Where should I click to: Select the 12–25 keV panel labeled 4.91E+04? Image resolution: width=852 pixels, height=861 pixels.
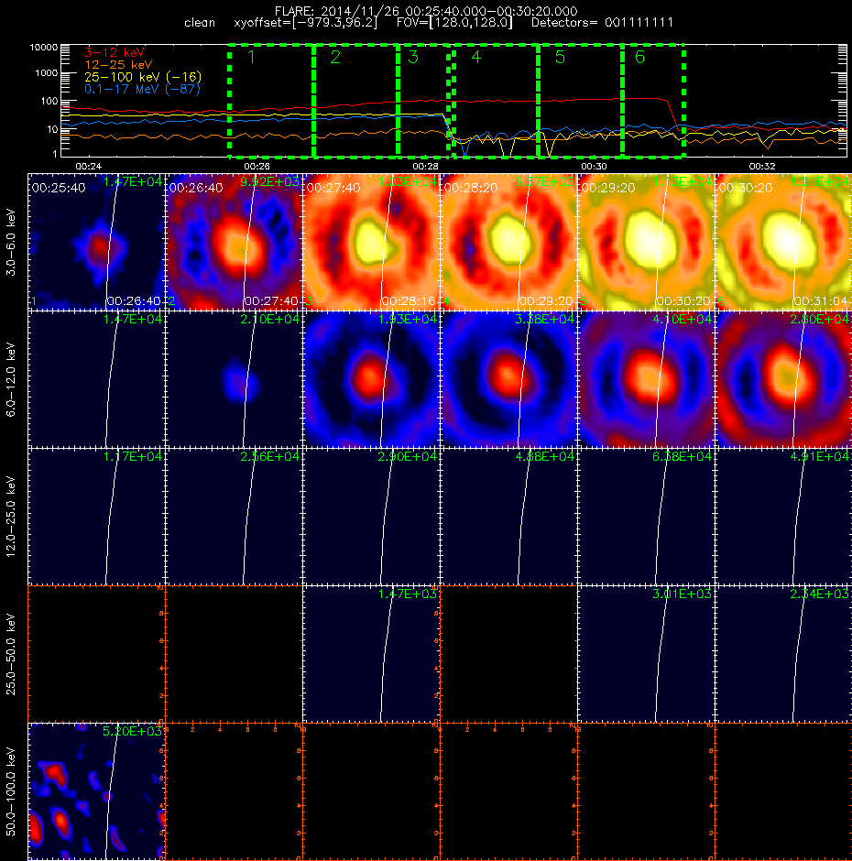coord(783,517)
